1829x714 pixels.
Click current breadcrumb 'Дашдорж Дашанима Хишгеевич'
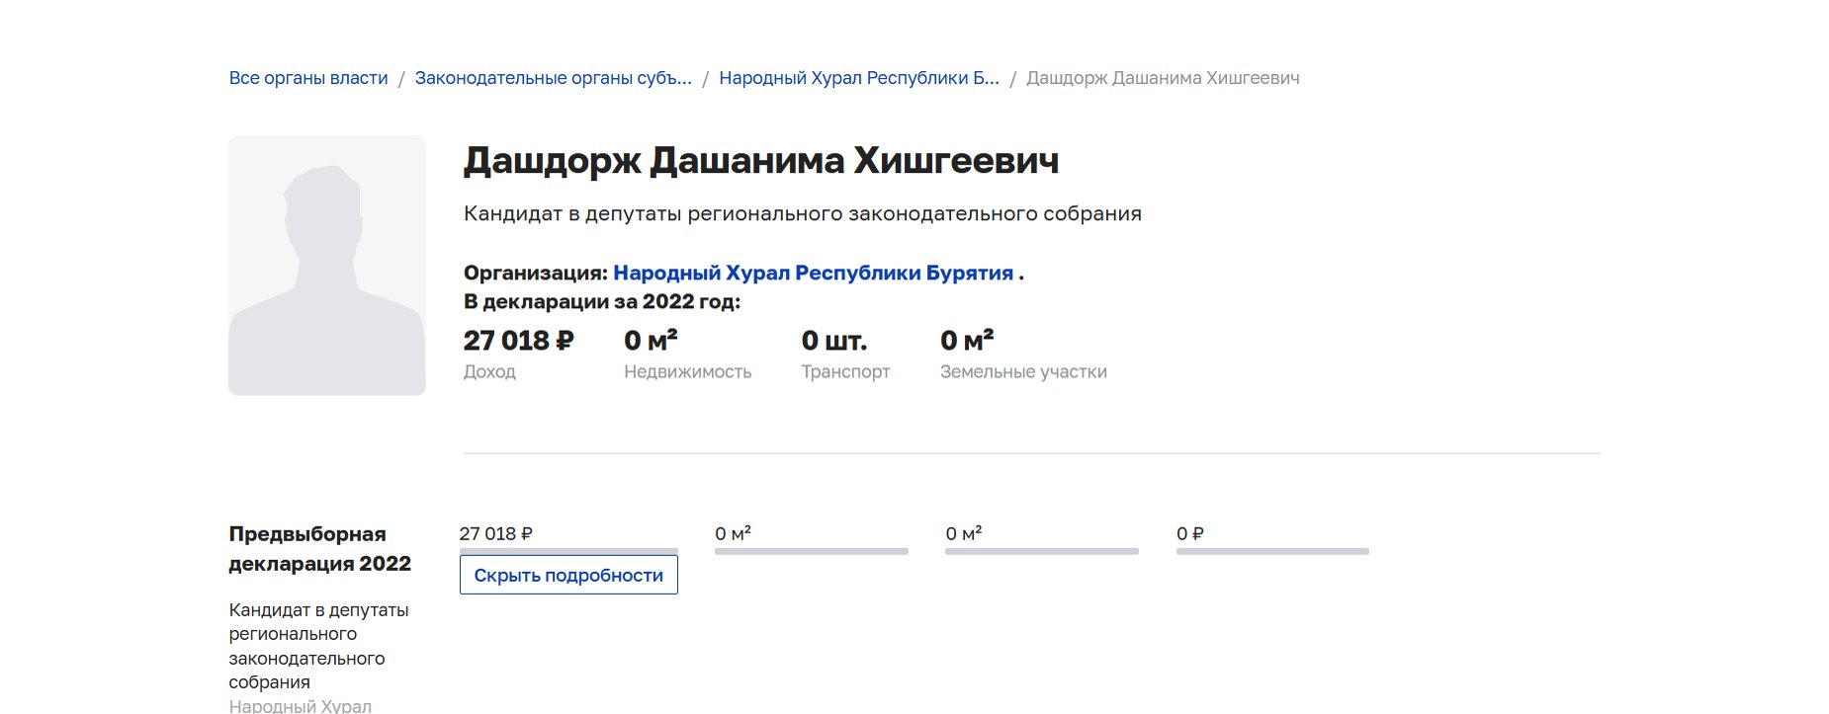[1163, 78]
